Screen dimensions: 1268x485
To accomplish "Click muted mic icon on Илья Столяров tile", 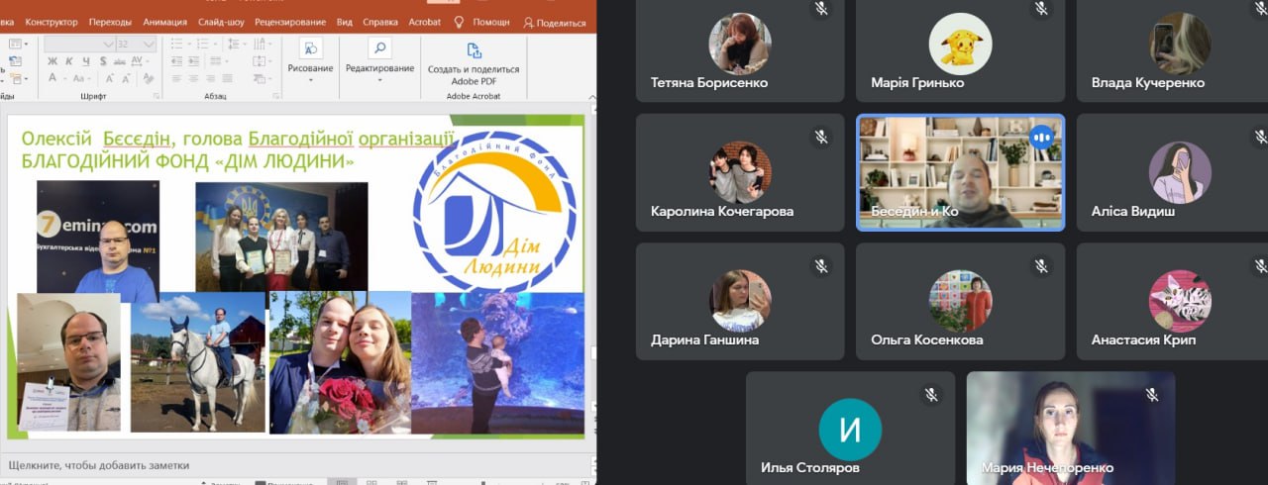I will click(930, 395).
